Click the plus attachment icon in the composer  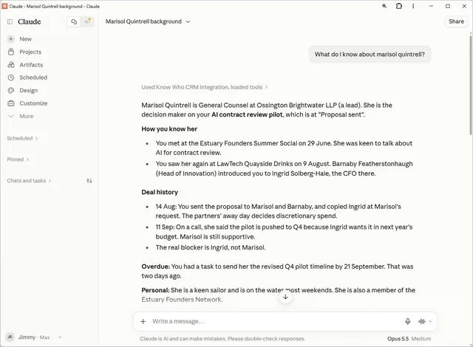(143, 321)
